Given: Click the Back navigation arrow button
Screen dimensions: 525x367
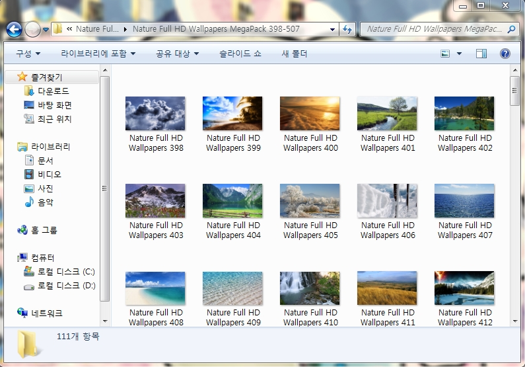Looking at the screenshot, I should coord(14,29).
